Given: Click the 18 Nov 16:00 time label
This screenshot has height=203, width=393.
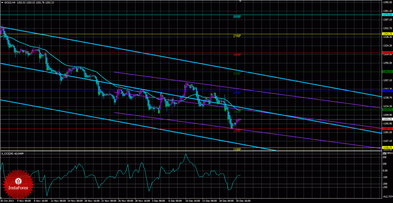Looking at the screenshot, I should (x=92, y=201).
